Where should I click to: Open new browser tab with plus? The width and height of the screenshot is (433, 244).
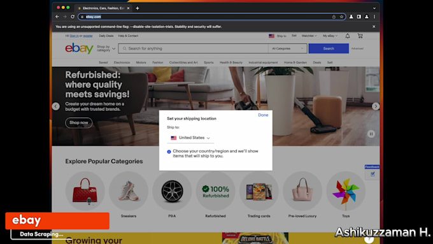138,8
